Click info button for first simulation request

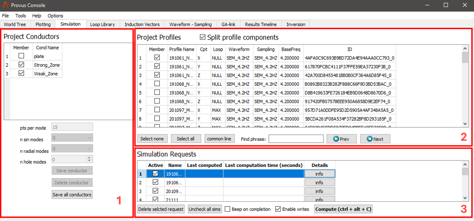[x=319, y=174]
